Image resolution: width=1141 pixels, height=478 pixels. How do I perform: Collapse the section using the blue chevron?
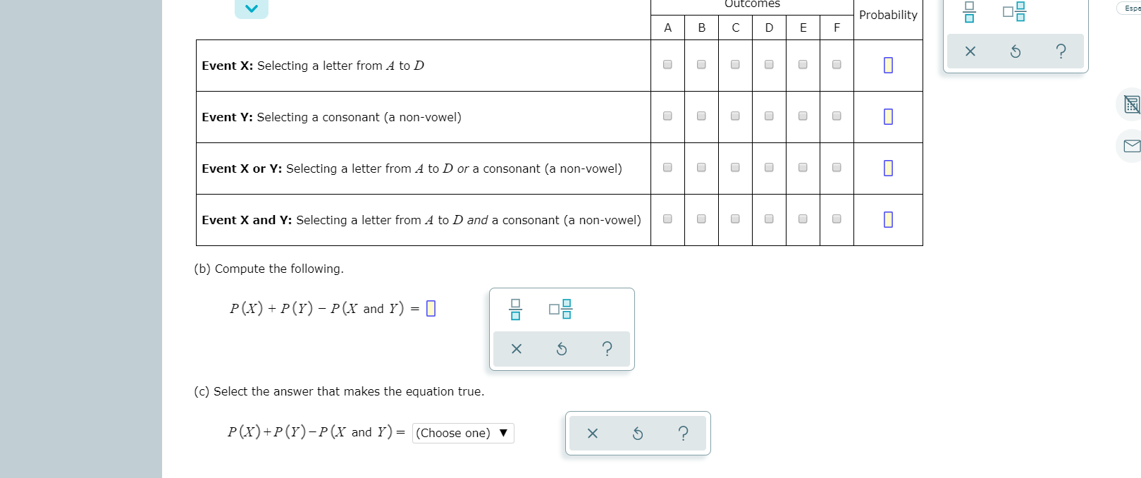tap(252, 8)
